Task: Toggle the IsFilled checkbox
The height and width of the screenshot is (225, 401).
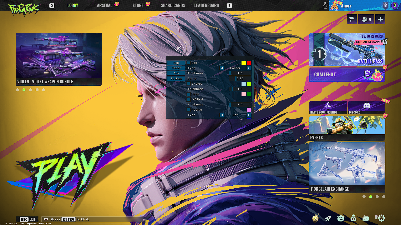Action: [188, 99]
